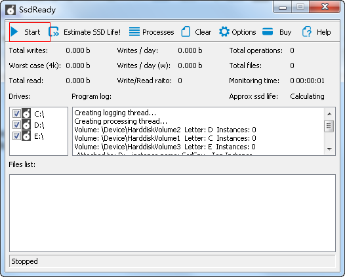The image size is (345, 277).
Task: Click the Processes toolbar label
Action: click(158, 32)
